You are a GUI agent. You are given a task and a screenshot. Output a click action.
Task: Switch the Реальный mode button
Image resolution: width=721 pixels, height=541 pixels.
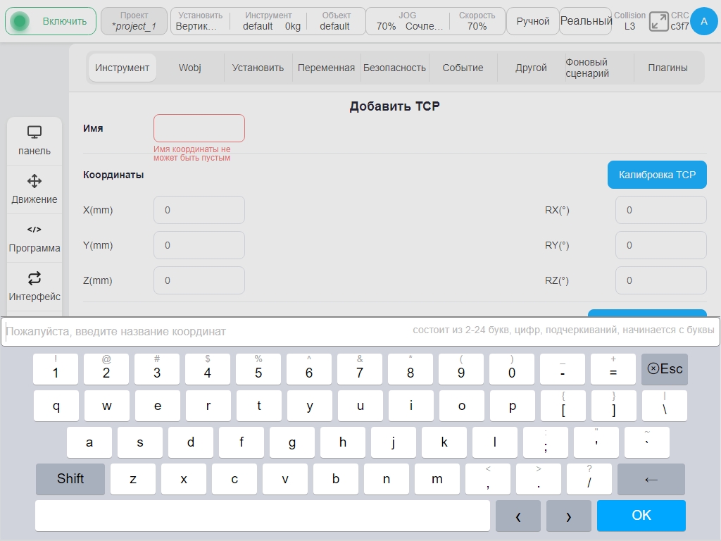coord(586,21)
